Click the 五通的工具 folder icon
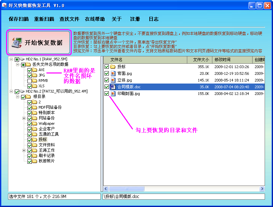Screen dimensions: 273x207 point(35,134)
